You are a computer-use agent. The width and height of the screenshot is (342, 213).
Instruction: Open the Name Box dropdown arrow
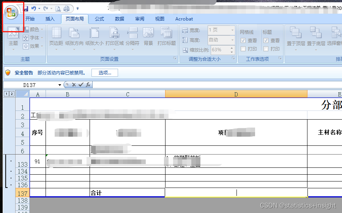[x=60, y=85]
